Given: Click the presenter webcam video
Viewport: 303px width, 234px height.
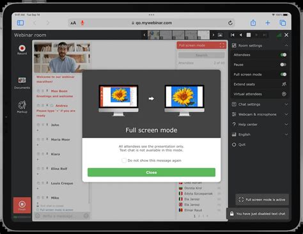Looking at the screenshot, I should [x=62, y=57].
